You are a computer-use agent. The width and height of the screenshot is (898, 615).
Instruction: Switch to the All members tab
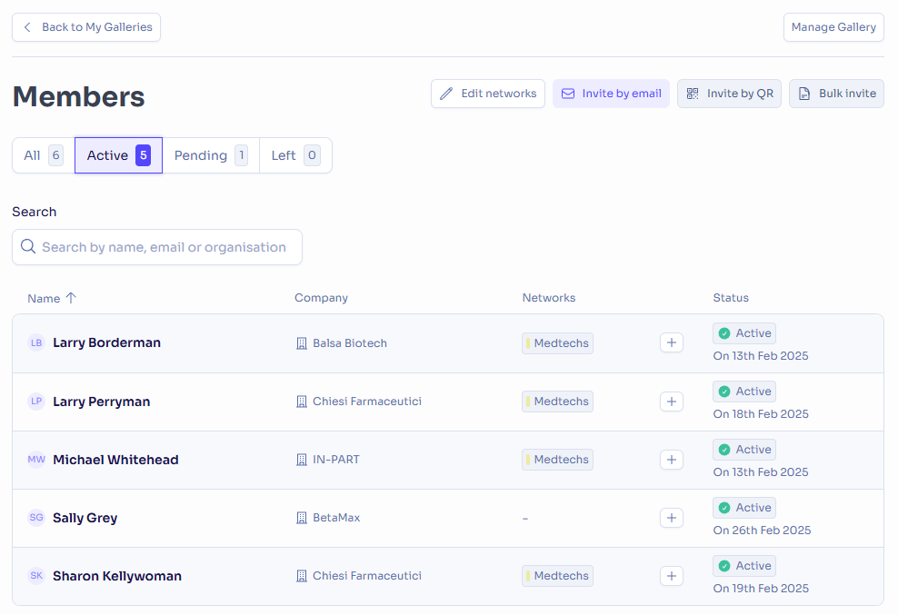pyautogui.click(x=44, y=155)
